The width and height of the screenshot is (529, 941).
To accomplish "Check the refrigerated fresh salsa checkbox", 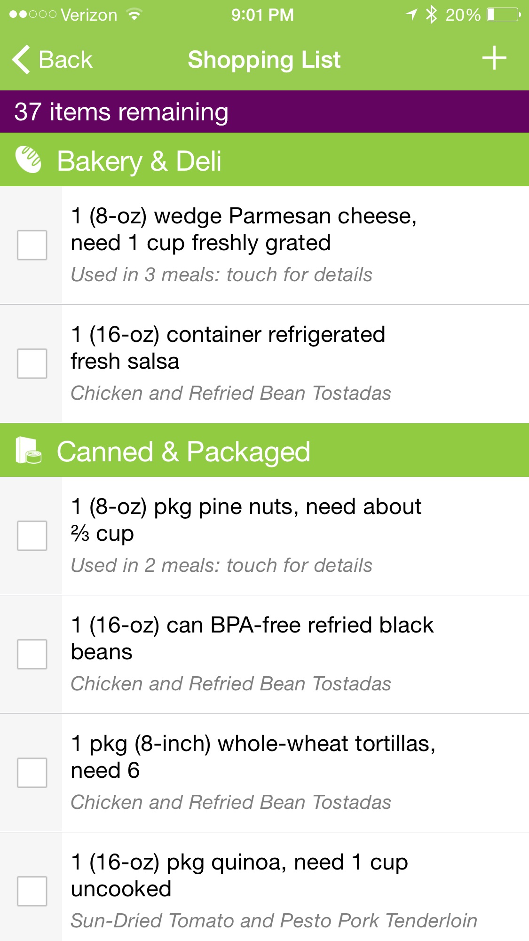I will tap(32, 364).
